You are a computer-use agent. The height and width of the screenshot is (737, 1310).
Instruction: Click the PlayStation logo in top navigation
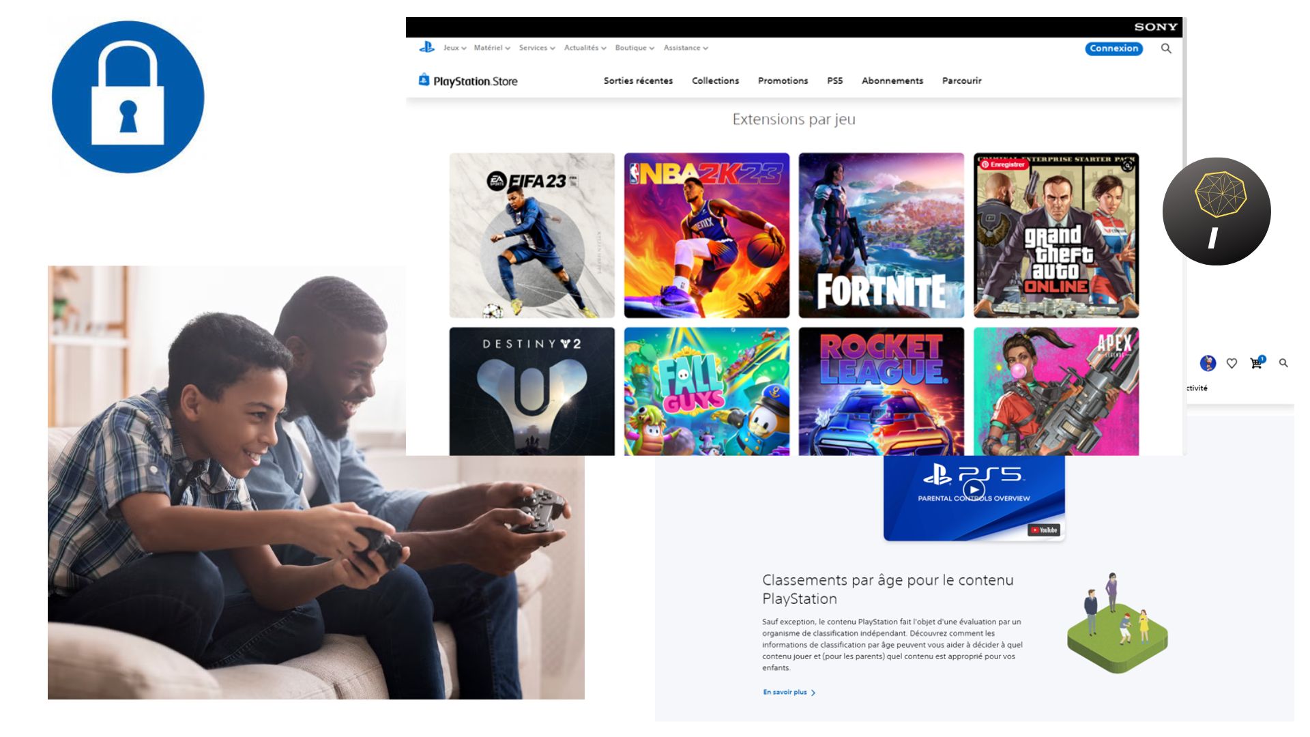click(x=427, y=47)
